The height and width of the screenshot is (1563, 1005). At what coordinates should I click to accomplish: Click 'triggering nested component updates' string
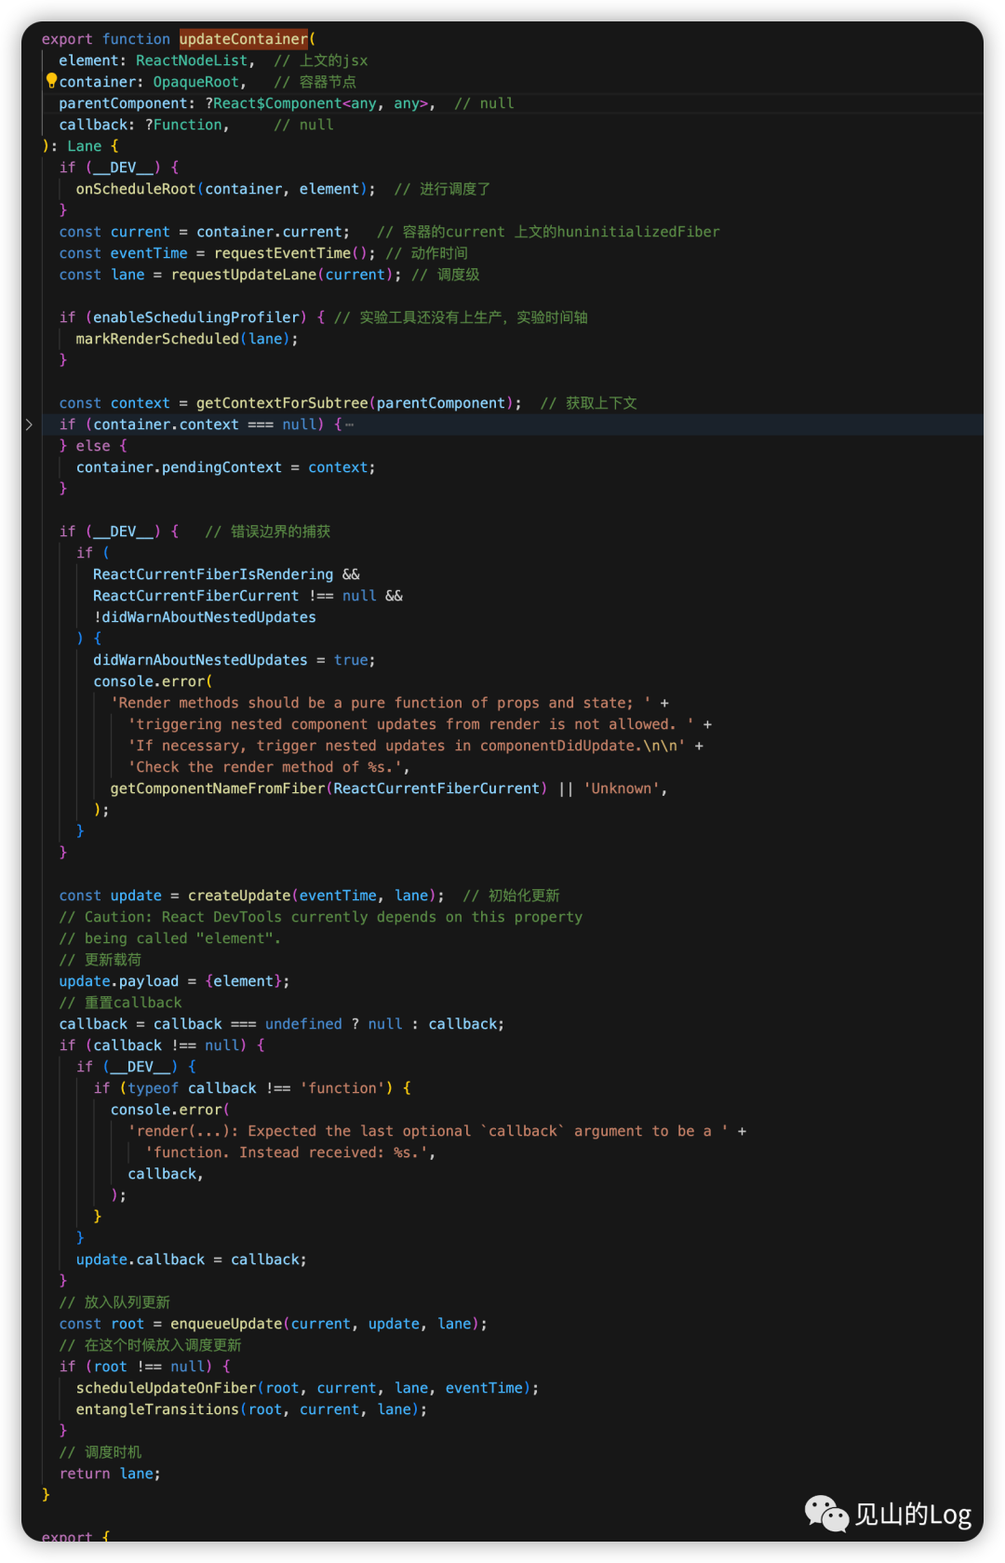coord(410,724)
